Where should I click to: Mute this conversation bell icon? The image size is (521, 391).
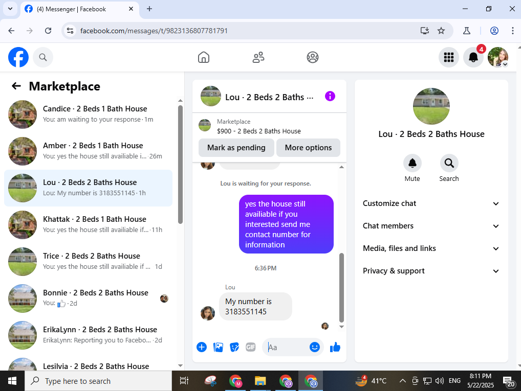click(413, 163)
